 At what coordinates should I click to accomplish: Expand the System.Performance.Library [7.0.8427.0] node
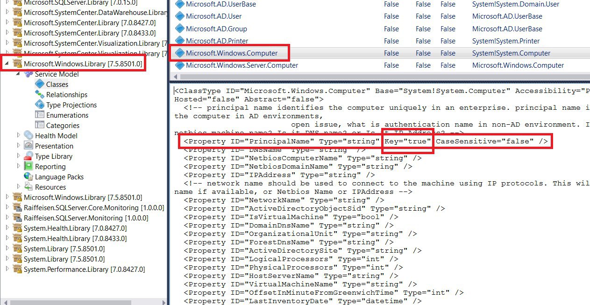[7, 269]
